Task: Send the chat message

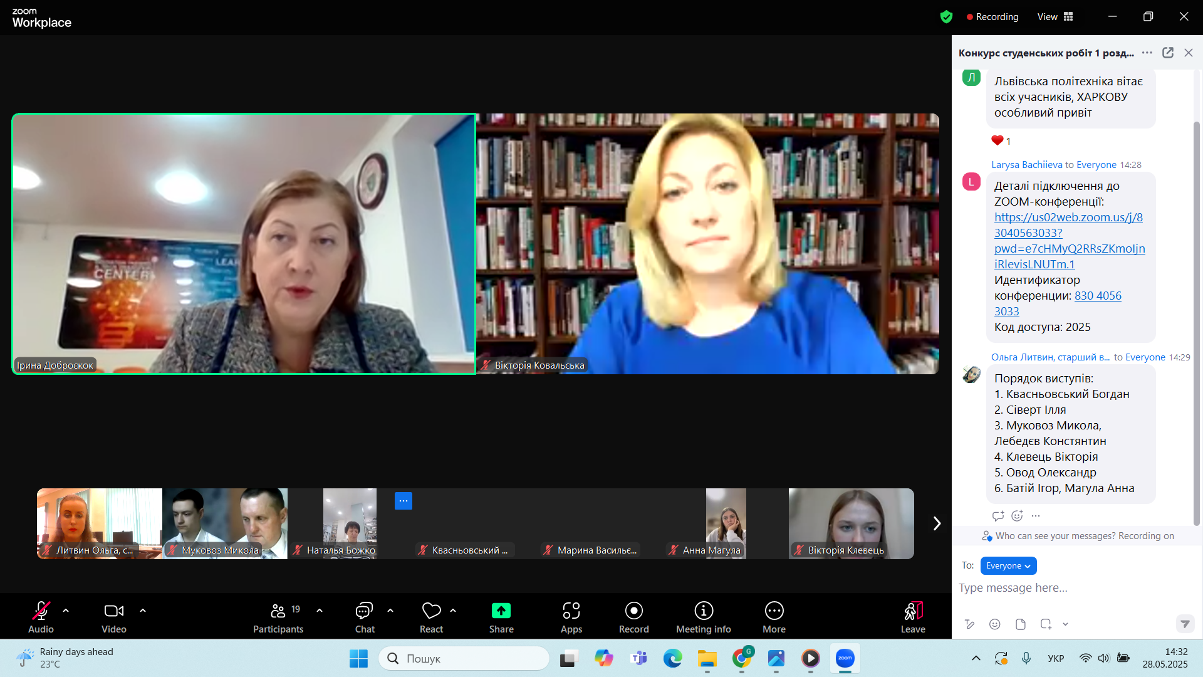Action: 1184,624
